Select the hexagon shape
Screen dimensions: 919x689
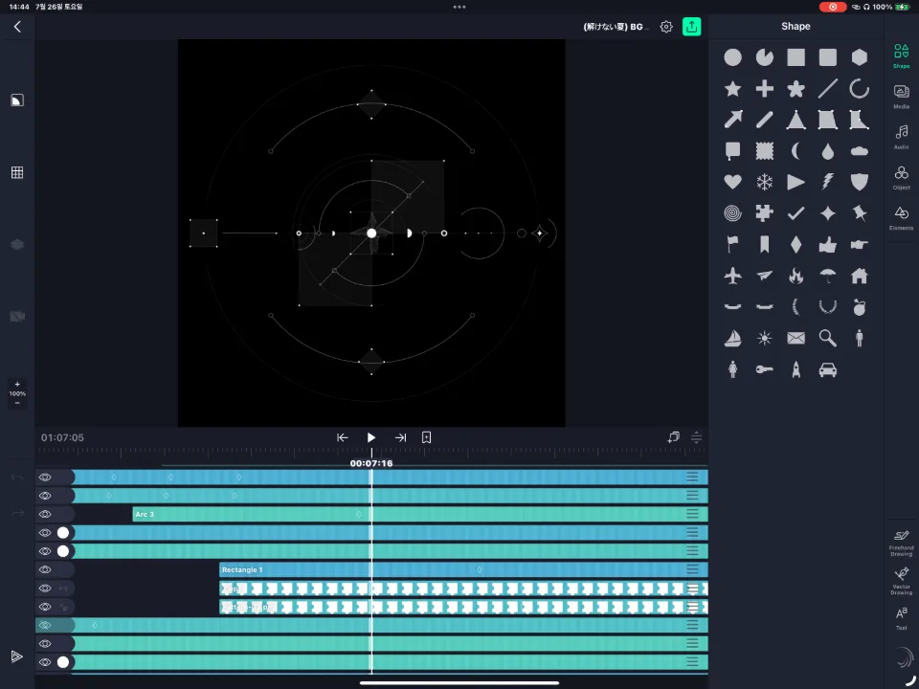(x=860, y=57)
